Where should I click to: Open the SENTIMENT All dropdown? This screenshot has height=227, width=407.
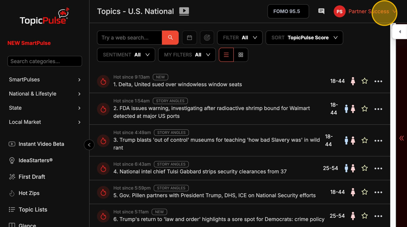[x=126, y=55]
